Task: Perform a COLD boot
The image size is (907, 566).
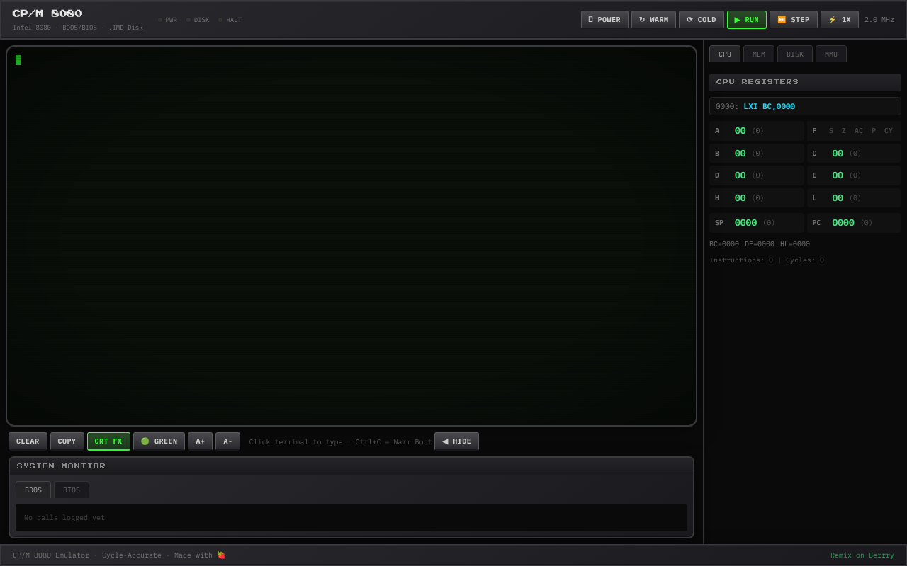Action: (x=702, y=20)
